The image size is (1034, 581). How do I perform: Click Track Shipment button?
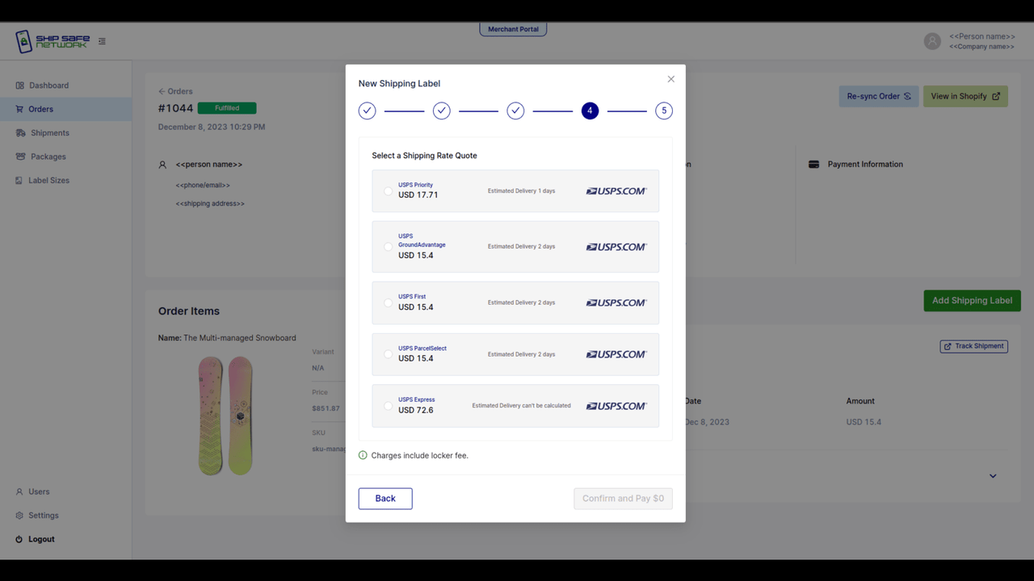point(973,346)
